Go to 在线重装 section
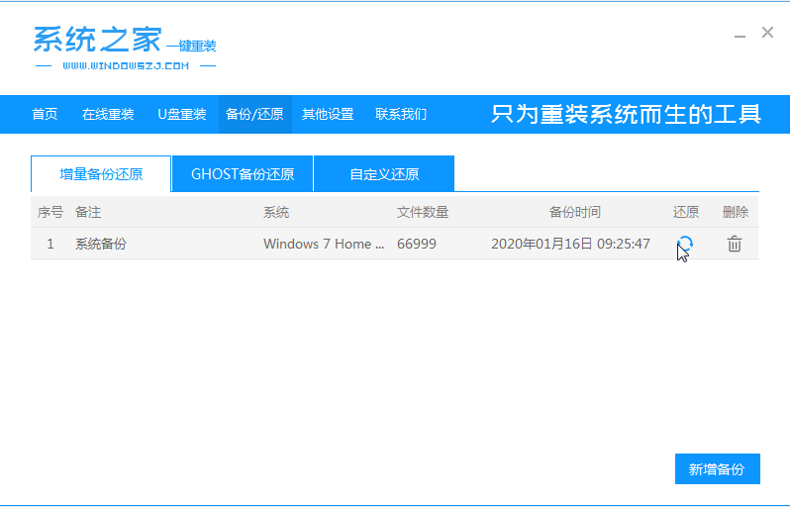790x507 pixels. point(108,114)
